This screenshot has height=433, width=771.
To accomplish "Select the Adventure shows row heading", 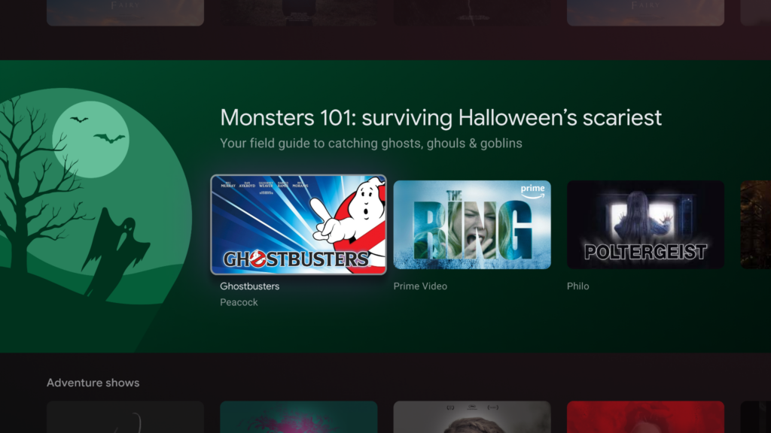I will (x=93, y=383).
